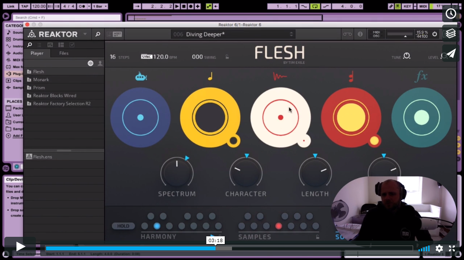Select the lit red SAMPLES key dot
The width and height of the screenshot is (464, 260).
pos(278,226)
